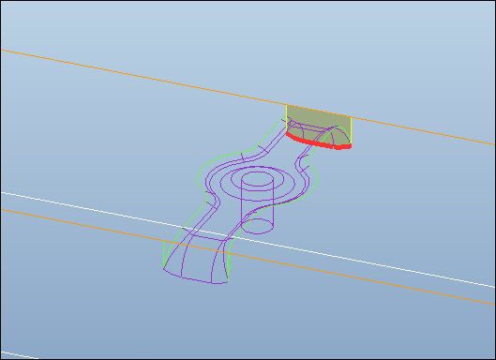Viewport: 496px width, 360px height.
Task: Select the cylinder's right vertical side edge
Action: 273,202
